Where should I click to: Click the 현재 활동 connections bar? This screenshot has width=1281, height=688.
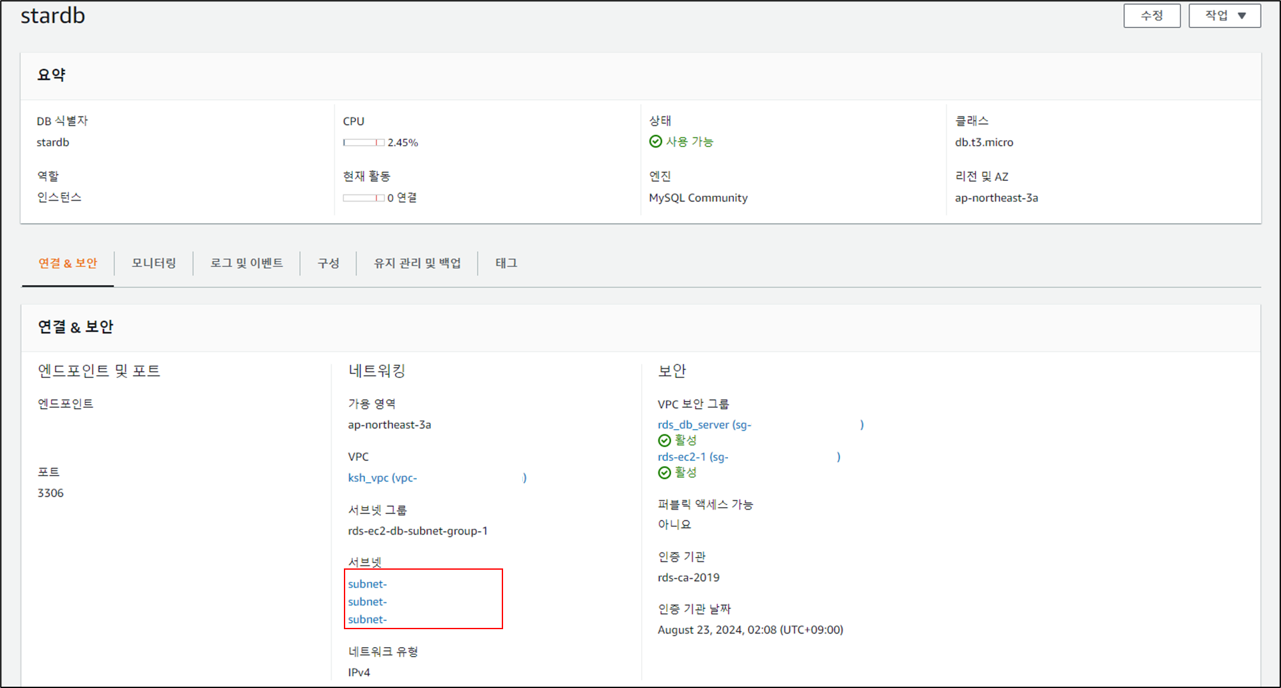pyautogui.click(x=364, y=198)
